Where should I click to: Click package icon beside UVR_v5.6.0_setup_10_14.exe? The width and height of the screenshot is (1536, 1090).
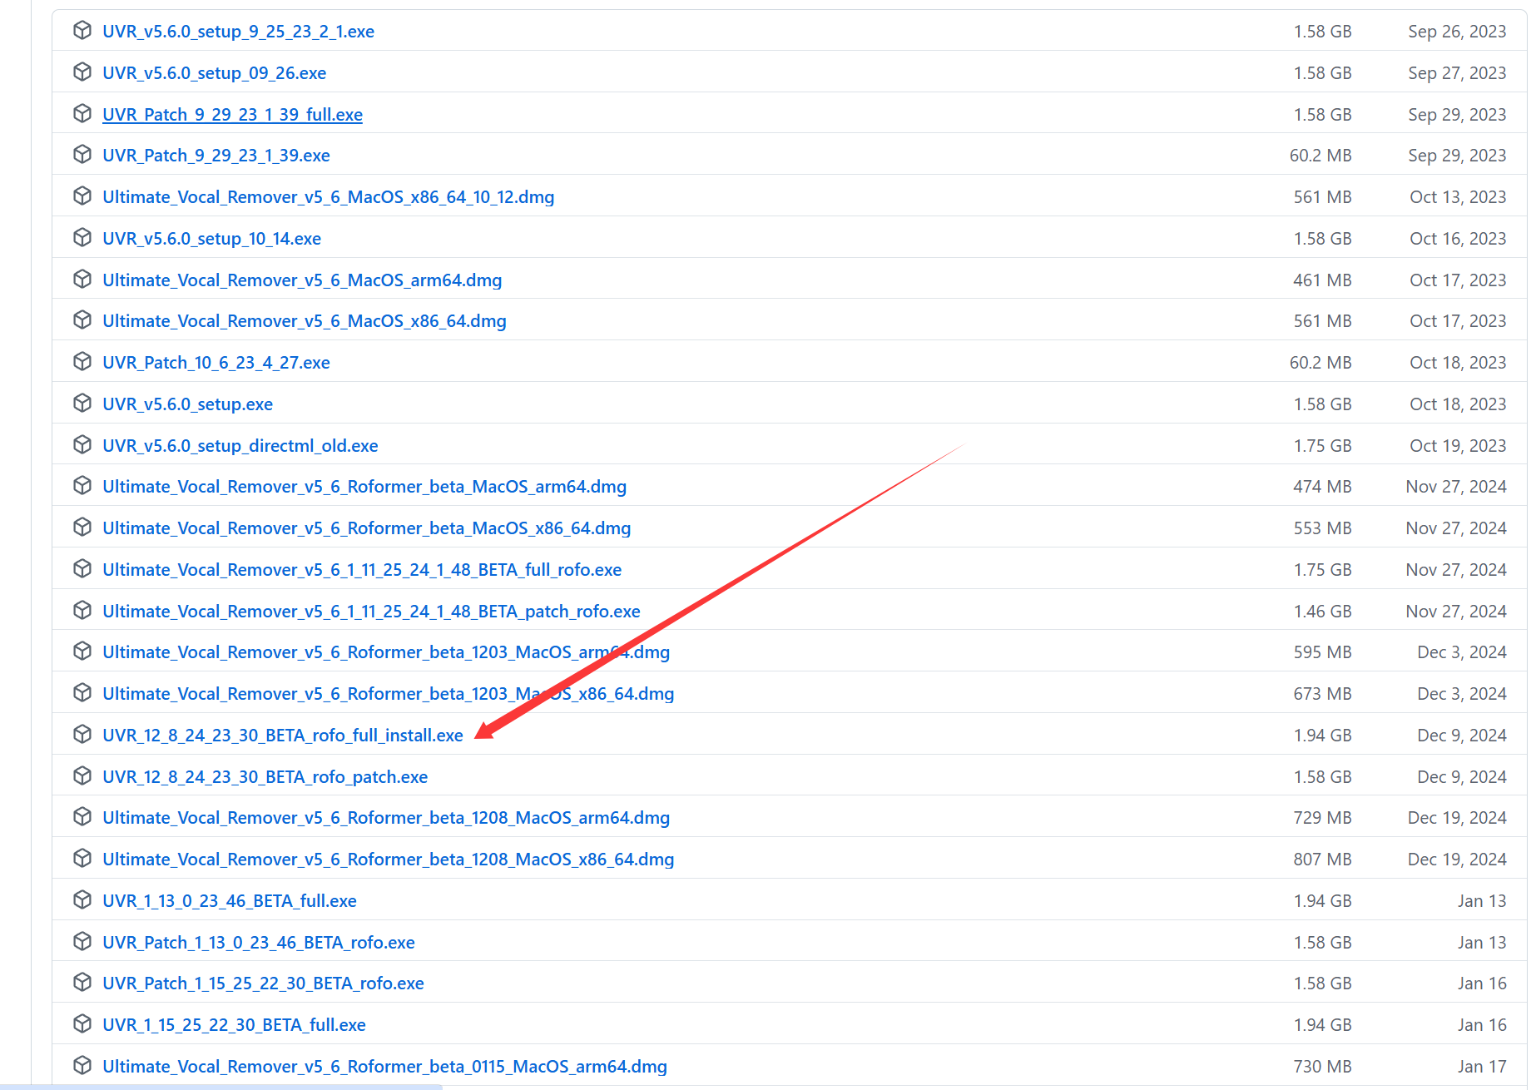tap(82, 238)
